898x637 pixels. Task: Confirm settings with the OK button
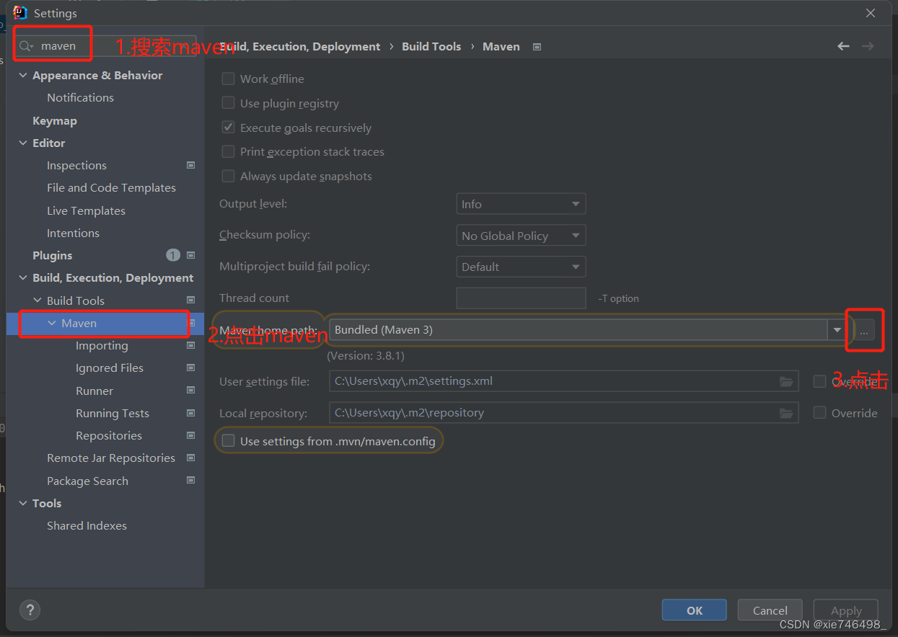click(693, 610)
